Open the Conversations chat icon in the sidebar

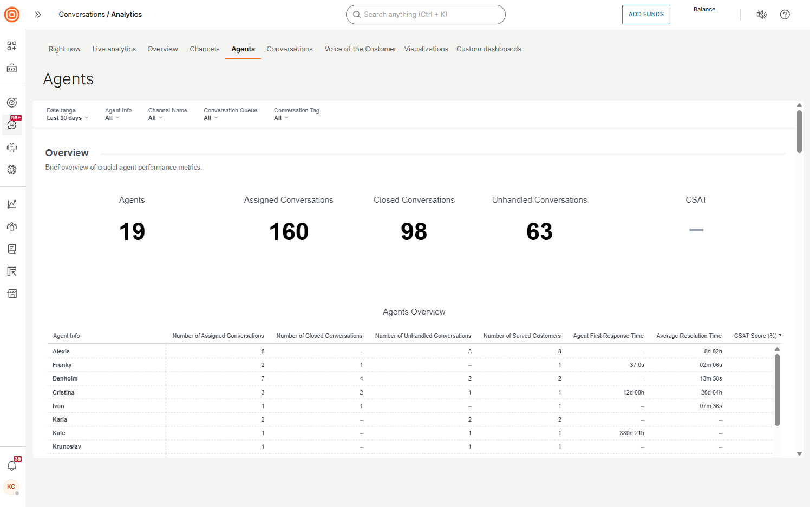pyautogui.click(x=11, y=125)
